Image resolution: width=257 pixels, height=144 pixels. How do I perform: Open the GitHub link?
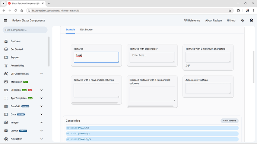click(x=231, y=20)
